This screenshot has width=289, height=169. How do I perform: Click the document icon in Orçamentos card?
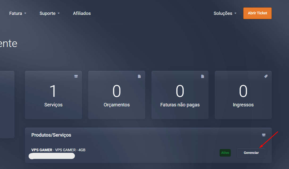pyautogui.click(x=139, y=76)
